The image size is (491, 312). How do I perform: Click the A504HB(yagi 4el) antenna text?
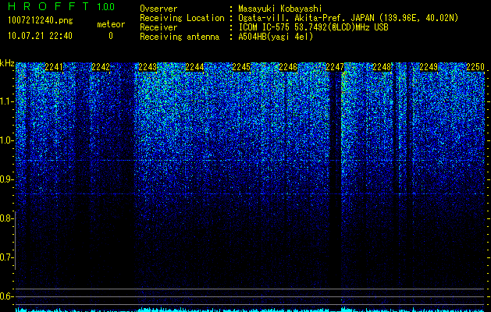click(276, 37)
